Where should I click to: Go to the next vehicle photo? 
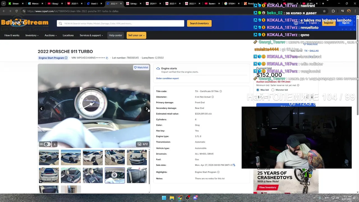click(147, 109)
